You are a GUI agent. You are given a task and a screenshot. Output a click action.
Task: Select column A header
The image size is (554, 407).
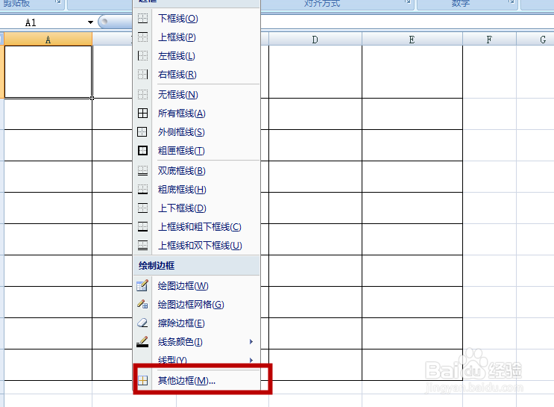[x=48, y=40]
